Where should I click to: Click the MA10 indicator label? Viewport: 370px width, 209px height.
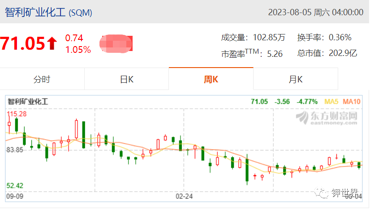pyautogui.click(x=352, y=102)
